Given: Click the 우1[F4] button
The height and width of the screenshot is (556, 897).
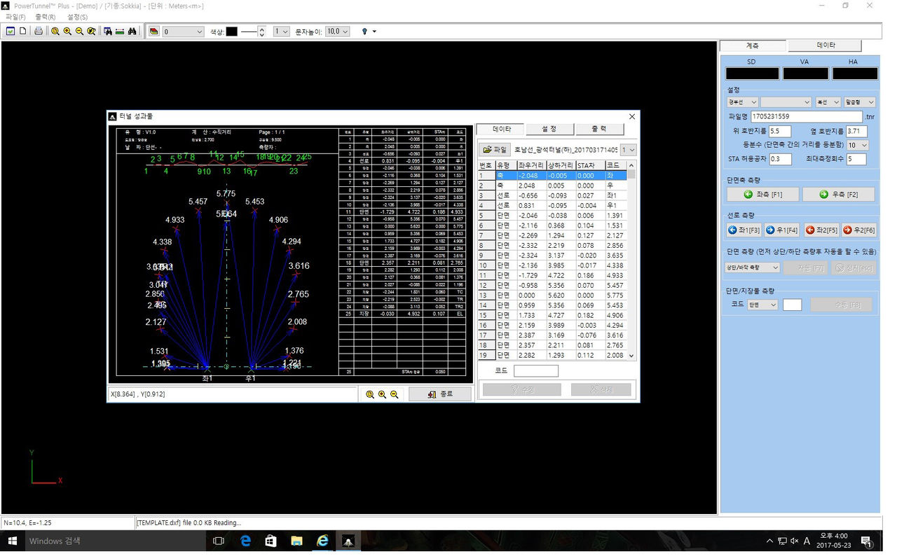Looking at the screenshot, I should point(781,230).
